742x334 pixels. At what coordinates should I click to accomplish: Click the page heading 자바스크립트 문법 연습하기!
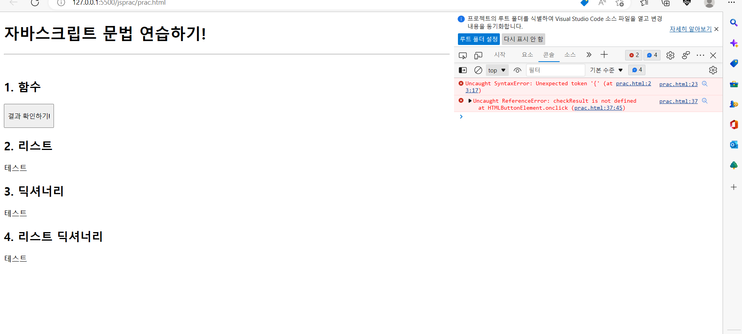(x=105, y=33)
